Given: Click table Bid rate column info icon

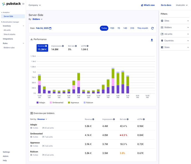Looking at the screenshot, I should 127,119.
